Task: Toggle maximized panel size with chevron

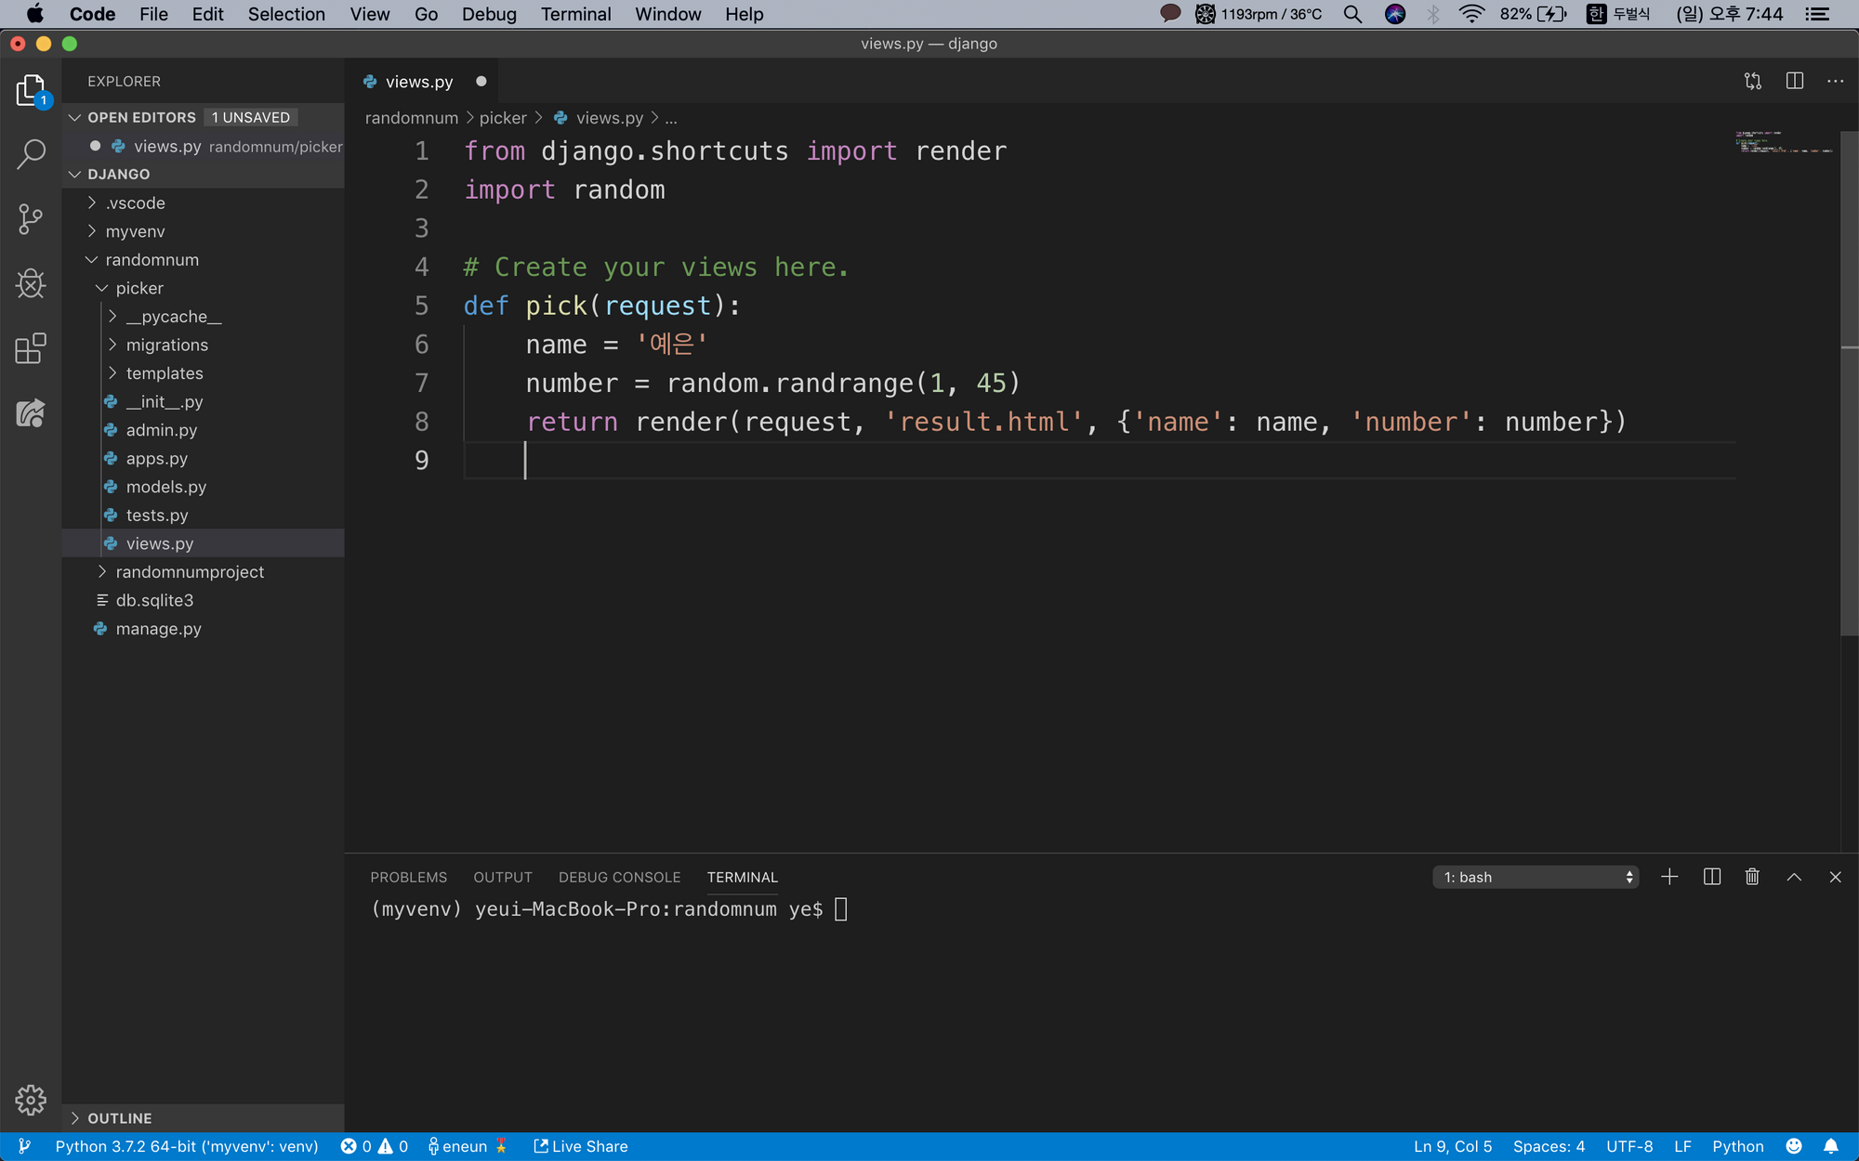Action: [1794, 877]
